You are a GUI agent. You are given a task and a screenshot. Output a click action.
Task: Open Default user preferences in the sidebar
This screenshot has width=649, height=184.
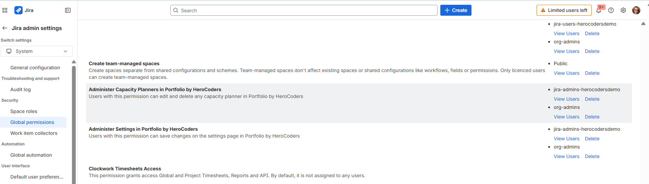pyautogui.click(x=37, y=177)
